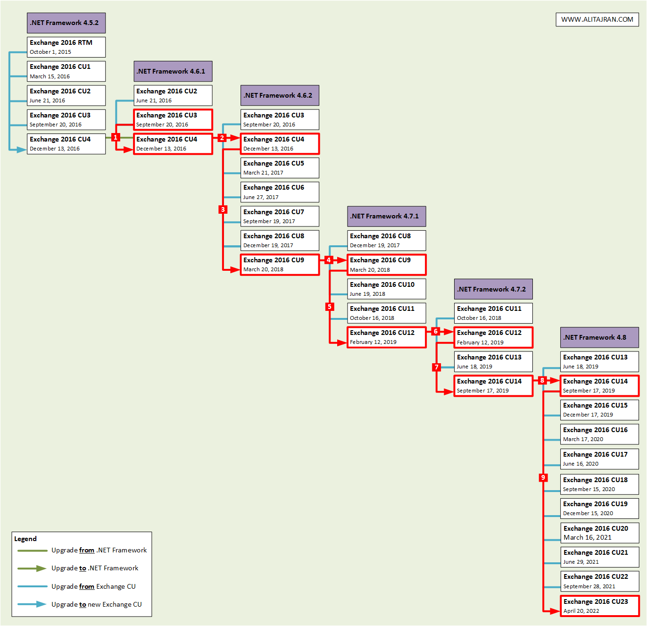
Task: Select the .NET Framework 4.8 header
Action: pos(599,337)
